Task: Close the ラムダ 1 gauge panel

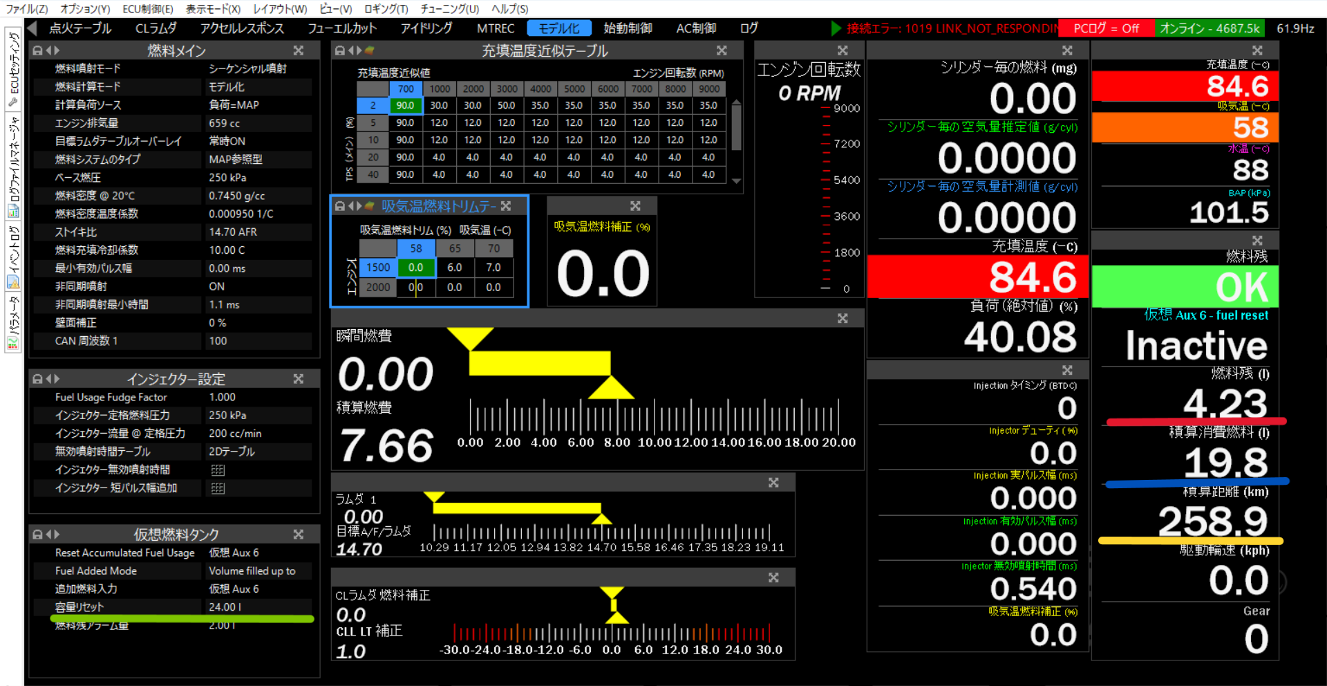Action: click(773, 483)
